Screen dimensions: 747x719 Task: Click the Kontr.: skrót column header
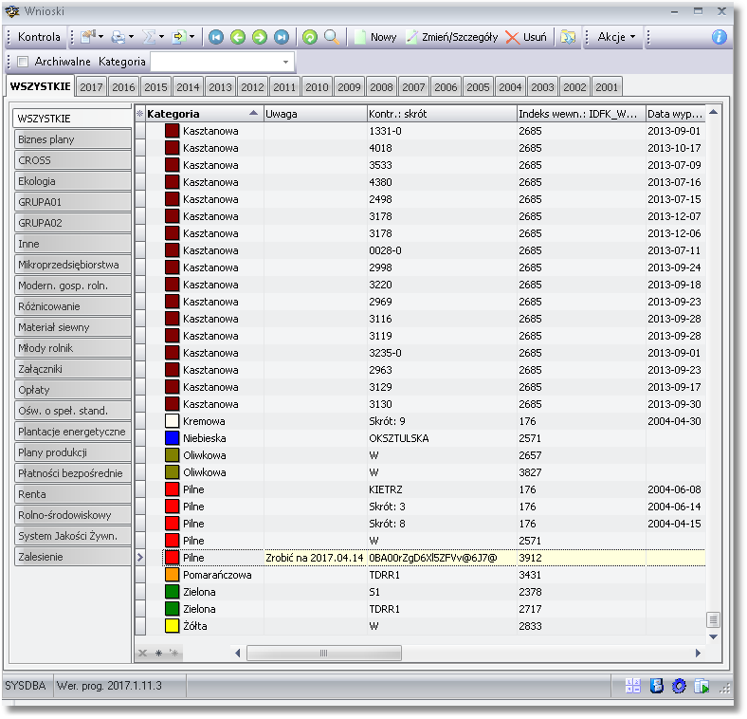point(442,114)
